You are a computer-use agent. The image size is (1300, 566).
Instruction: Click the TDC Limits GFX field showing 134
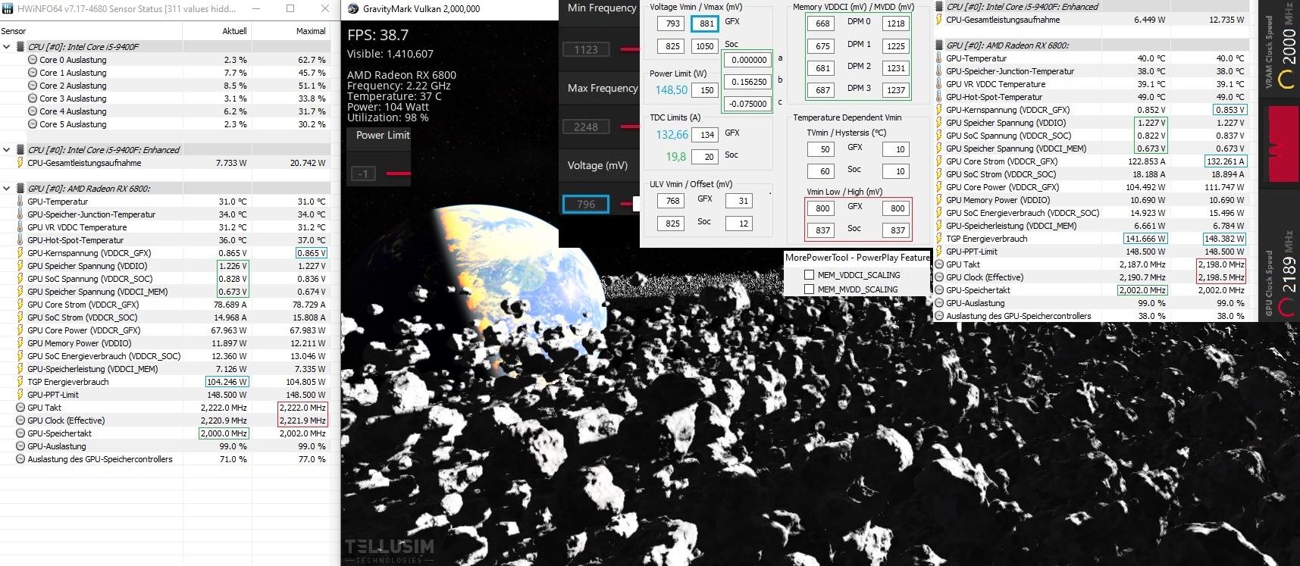pos(706,135)
